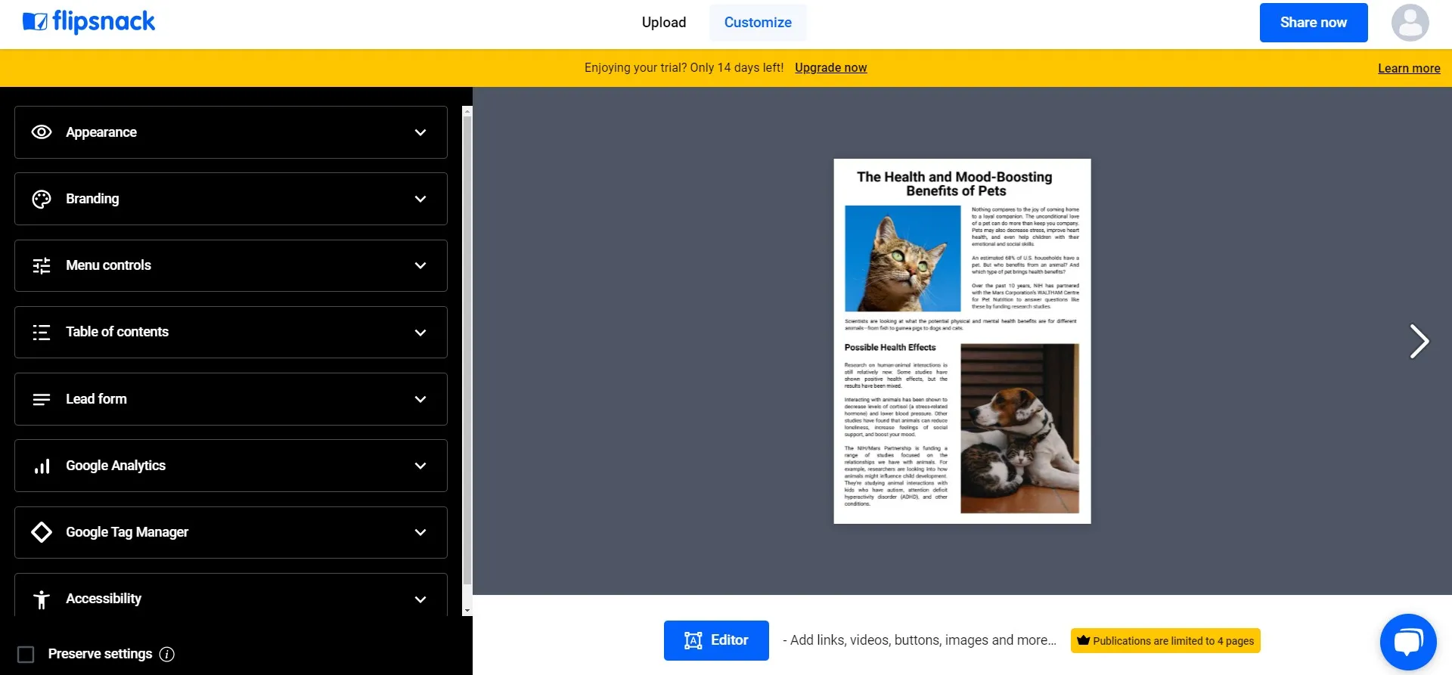Switch to the Upload tab

(664, 23)
